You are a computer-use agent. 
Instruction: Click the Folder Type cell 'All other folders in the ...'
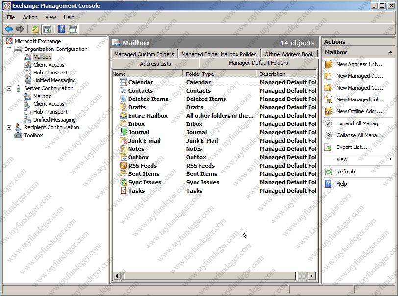click(220, 116)
